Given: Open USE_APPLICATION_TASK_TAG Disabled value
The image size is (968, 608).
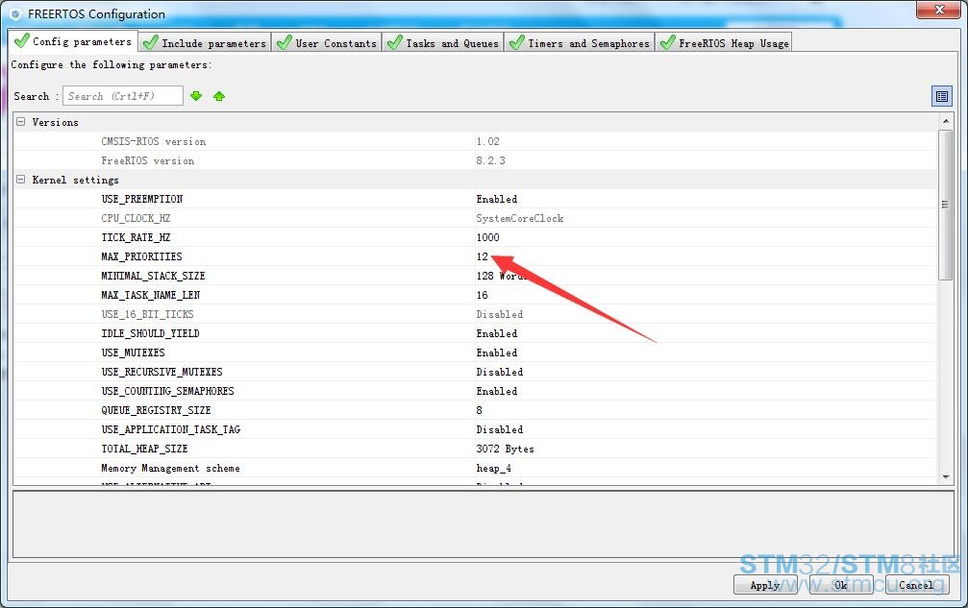Looking at the screenshot, I should pos(500,429).
